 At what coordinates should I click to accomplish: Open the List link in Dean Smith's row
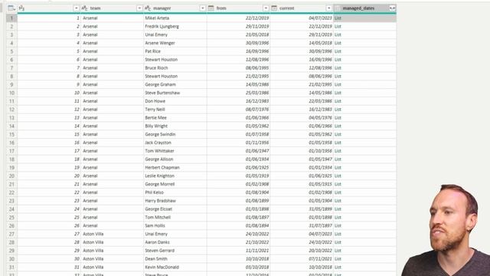click(338, 259)
